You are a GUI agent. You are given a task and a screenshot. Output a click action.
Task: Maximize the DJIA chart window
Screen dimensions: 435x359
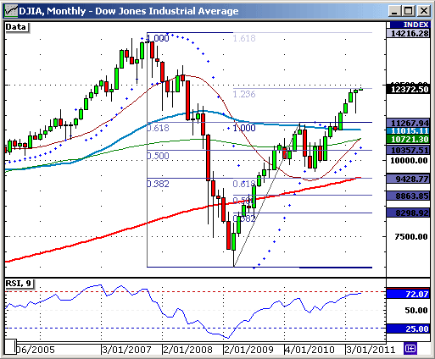409,11
